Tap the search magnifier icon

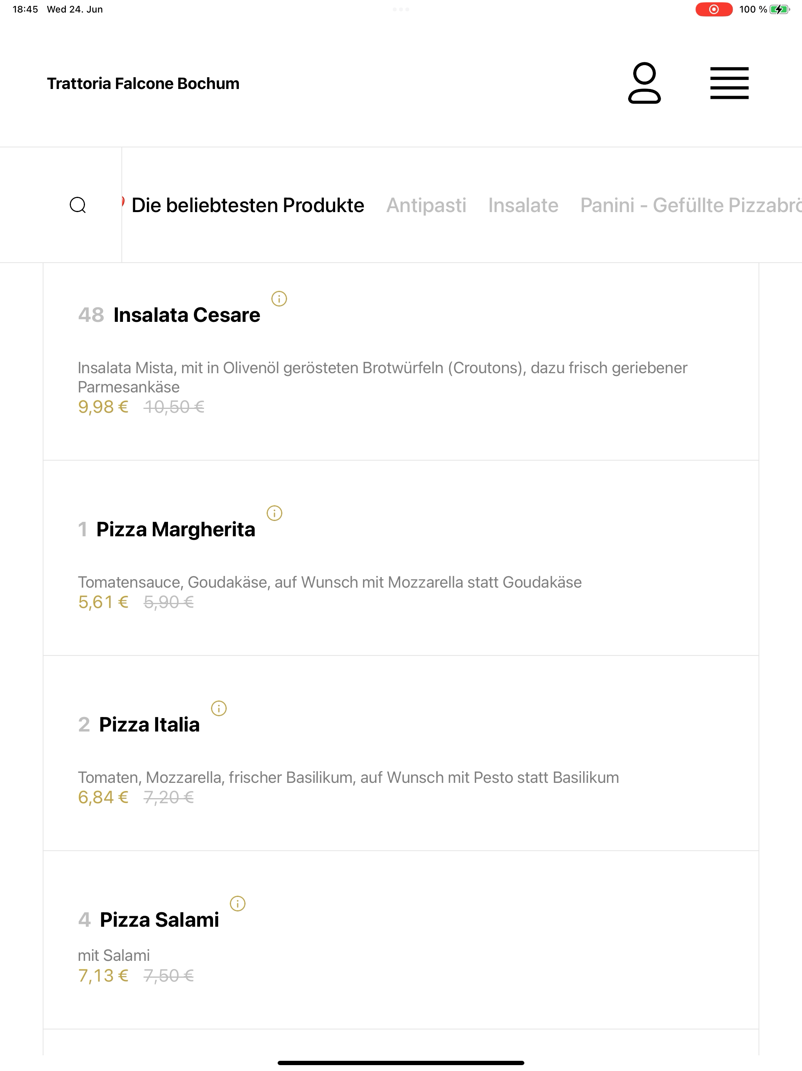click(78, 205)
